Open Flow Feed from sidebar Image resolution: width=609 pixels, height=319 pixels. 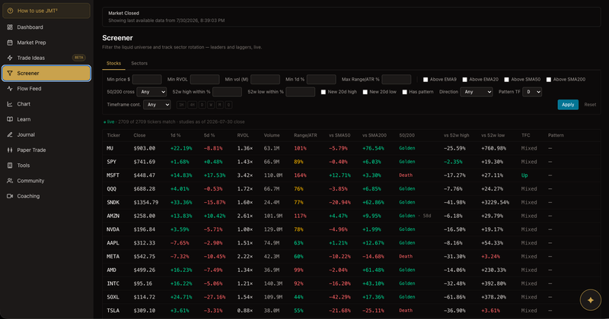[x=46, y=89]
